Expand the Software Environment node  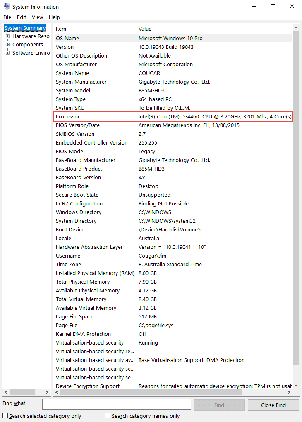point(7,53)
